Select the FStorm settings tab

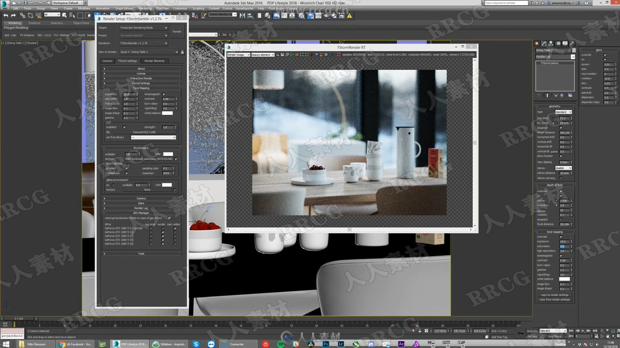[127, 61]
